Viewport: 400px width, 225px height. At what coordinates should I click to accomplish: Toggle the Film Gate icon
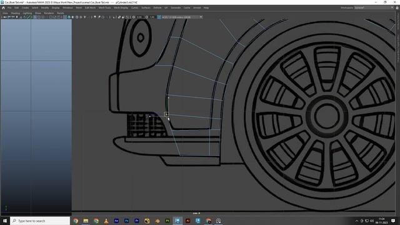(39, 17)
